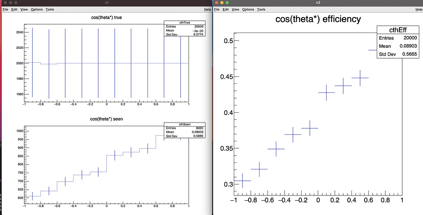Click Std Dev 0.5774 row in cthTrue box

pos(185,34)
